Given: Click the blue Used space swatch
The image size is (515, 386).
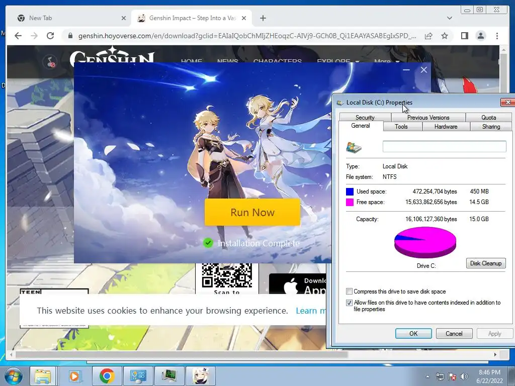Looking at the screenshot, I should click(x=350, y=191).
